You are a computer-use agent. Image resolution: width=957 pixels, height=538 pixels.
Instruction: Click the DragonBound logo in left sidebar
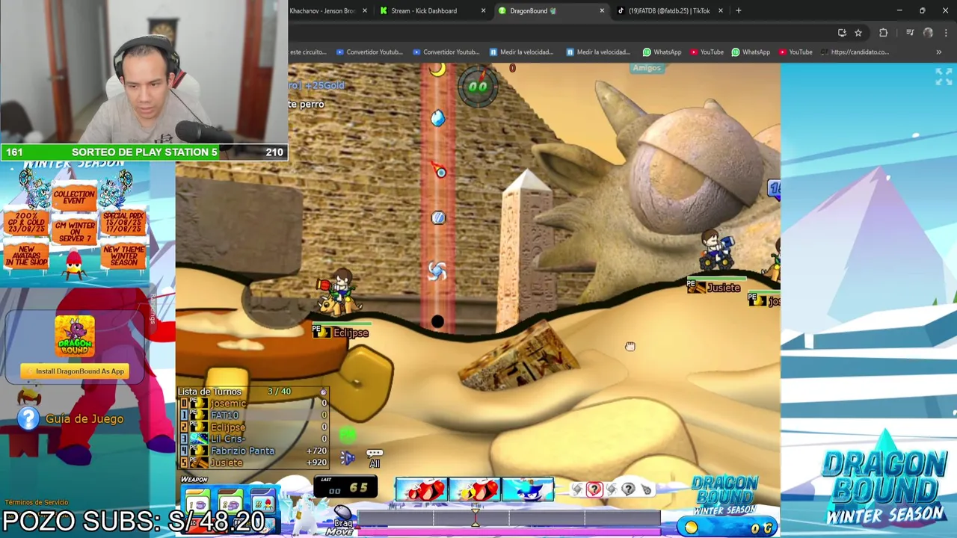click(74, 336)
